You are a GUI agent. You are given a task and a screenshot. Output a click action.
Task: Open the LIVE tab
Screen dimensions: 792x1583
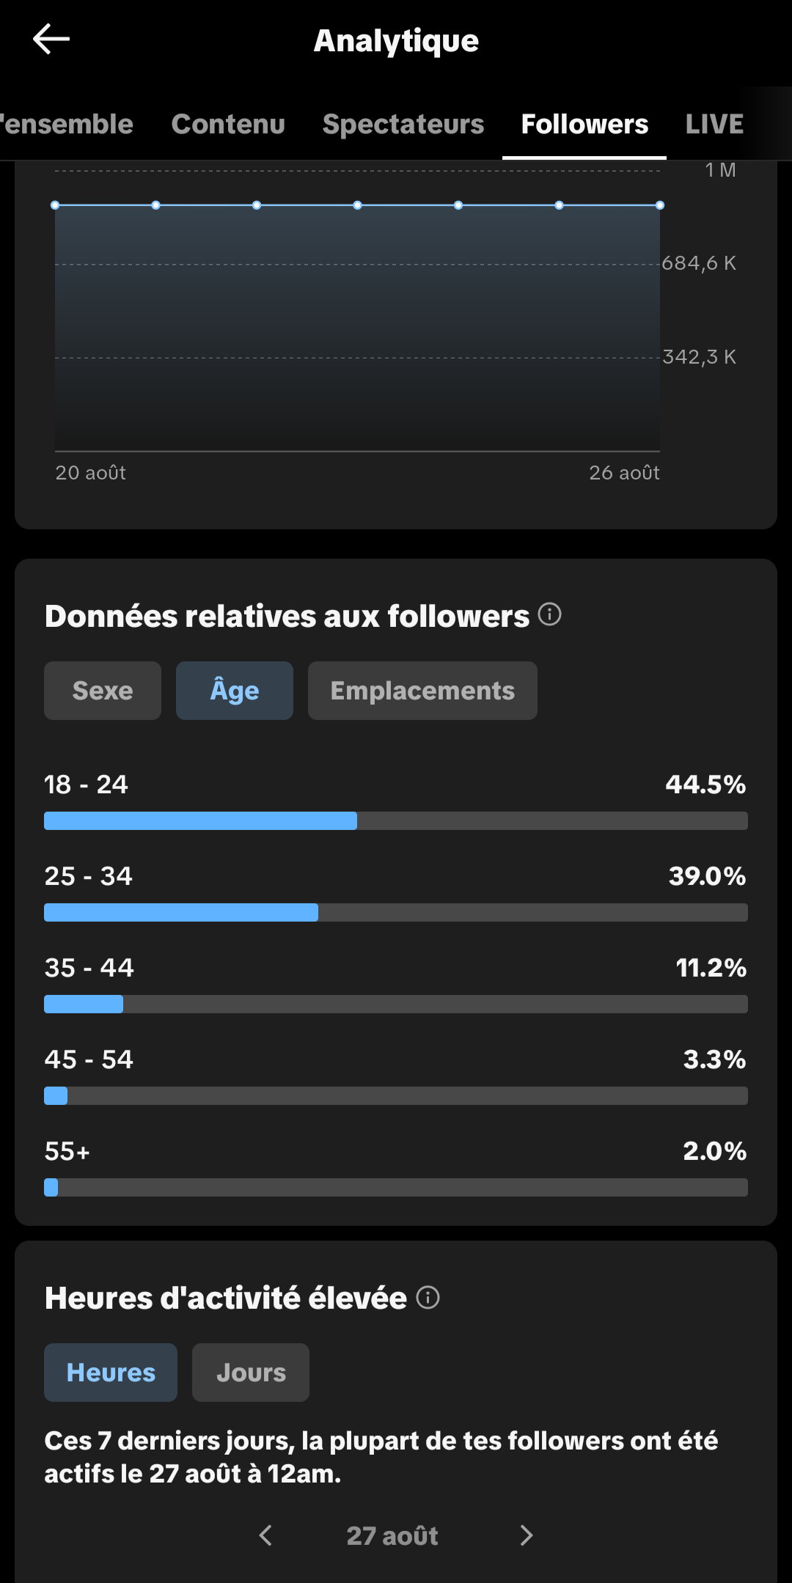point(714,124)
